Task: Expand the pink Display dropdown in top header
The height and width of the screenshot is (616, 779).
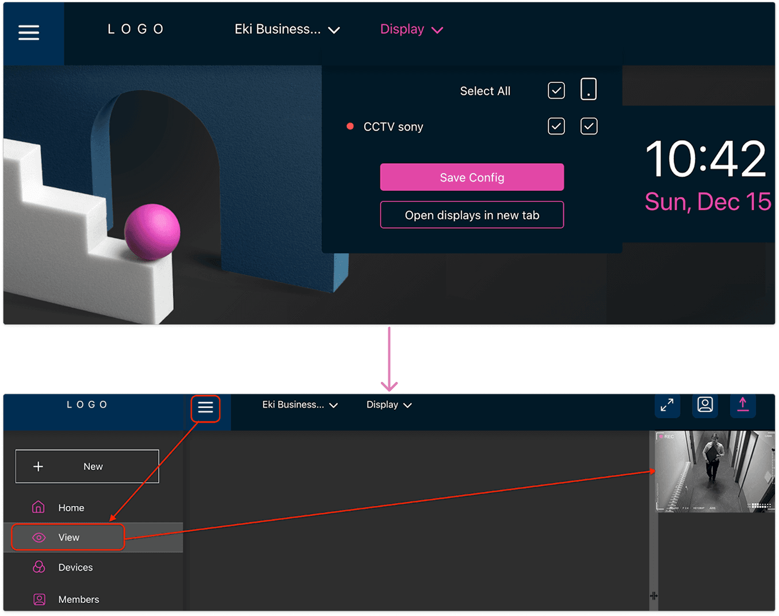Action: point(411,29)
